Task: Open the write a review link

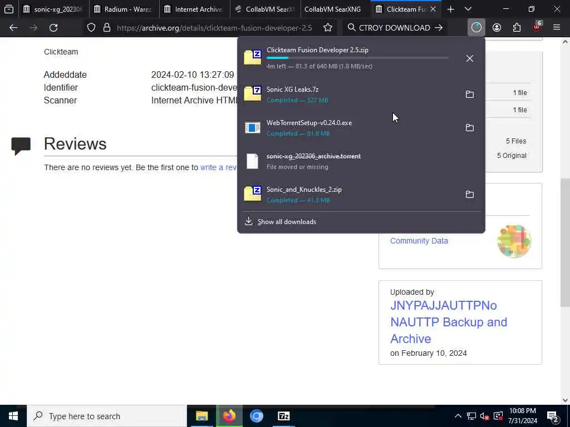Action: (218, 167)
